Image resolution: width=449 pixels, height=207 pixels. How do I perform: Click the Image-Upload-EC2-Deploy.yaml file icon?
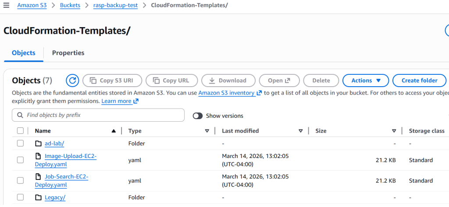click(38, 156)
